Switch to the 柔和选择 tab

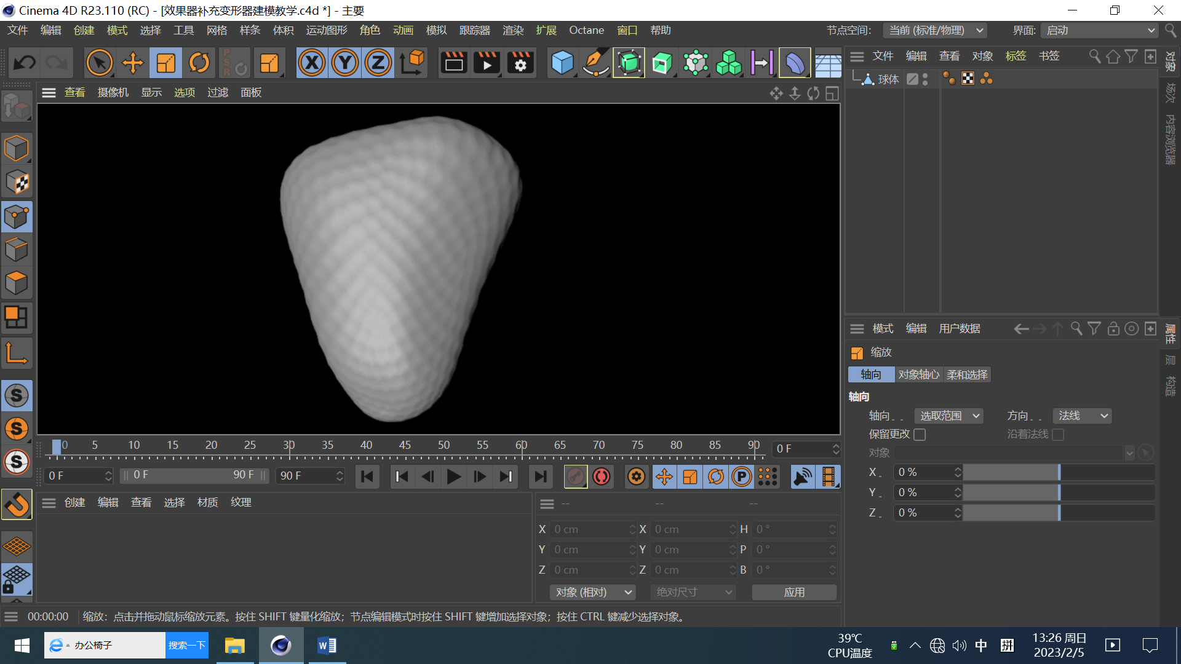point(967,375)
